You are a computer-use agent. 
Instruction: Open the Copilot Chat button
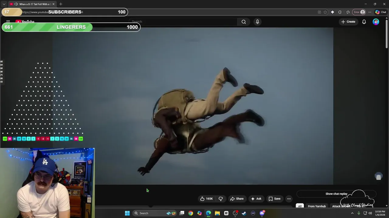[x=380, y=12]
